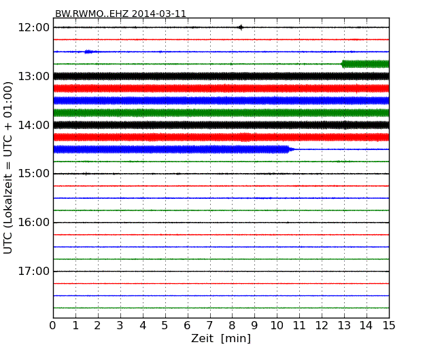Viewport: 442px width, 353px height.
Task: Click x-axis tick label 4
Action: point(143,326)
